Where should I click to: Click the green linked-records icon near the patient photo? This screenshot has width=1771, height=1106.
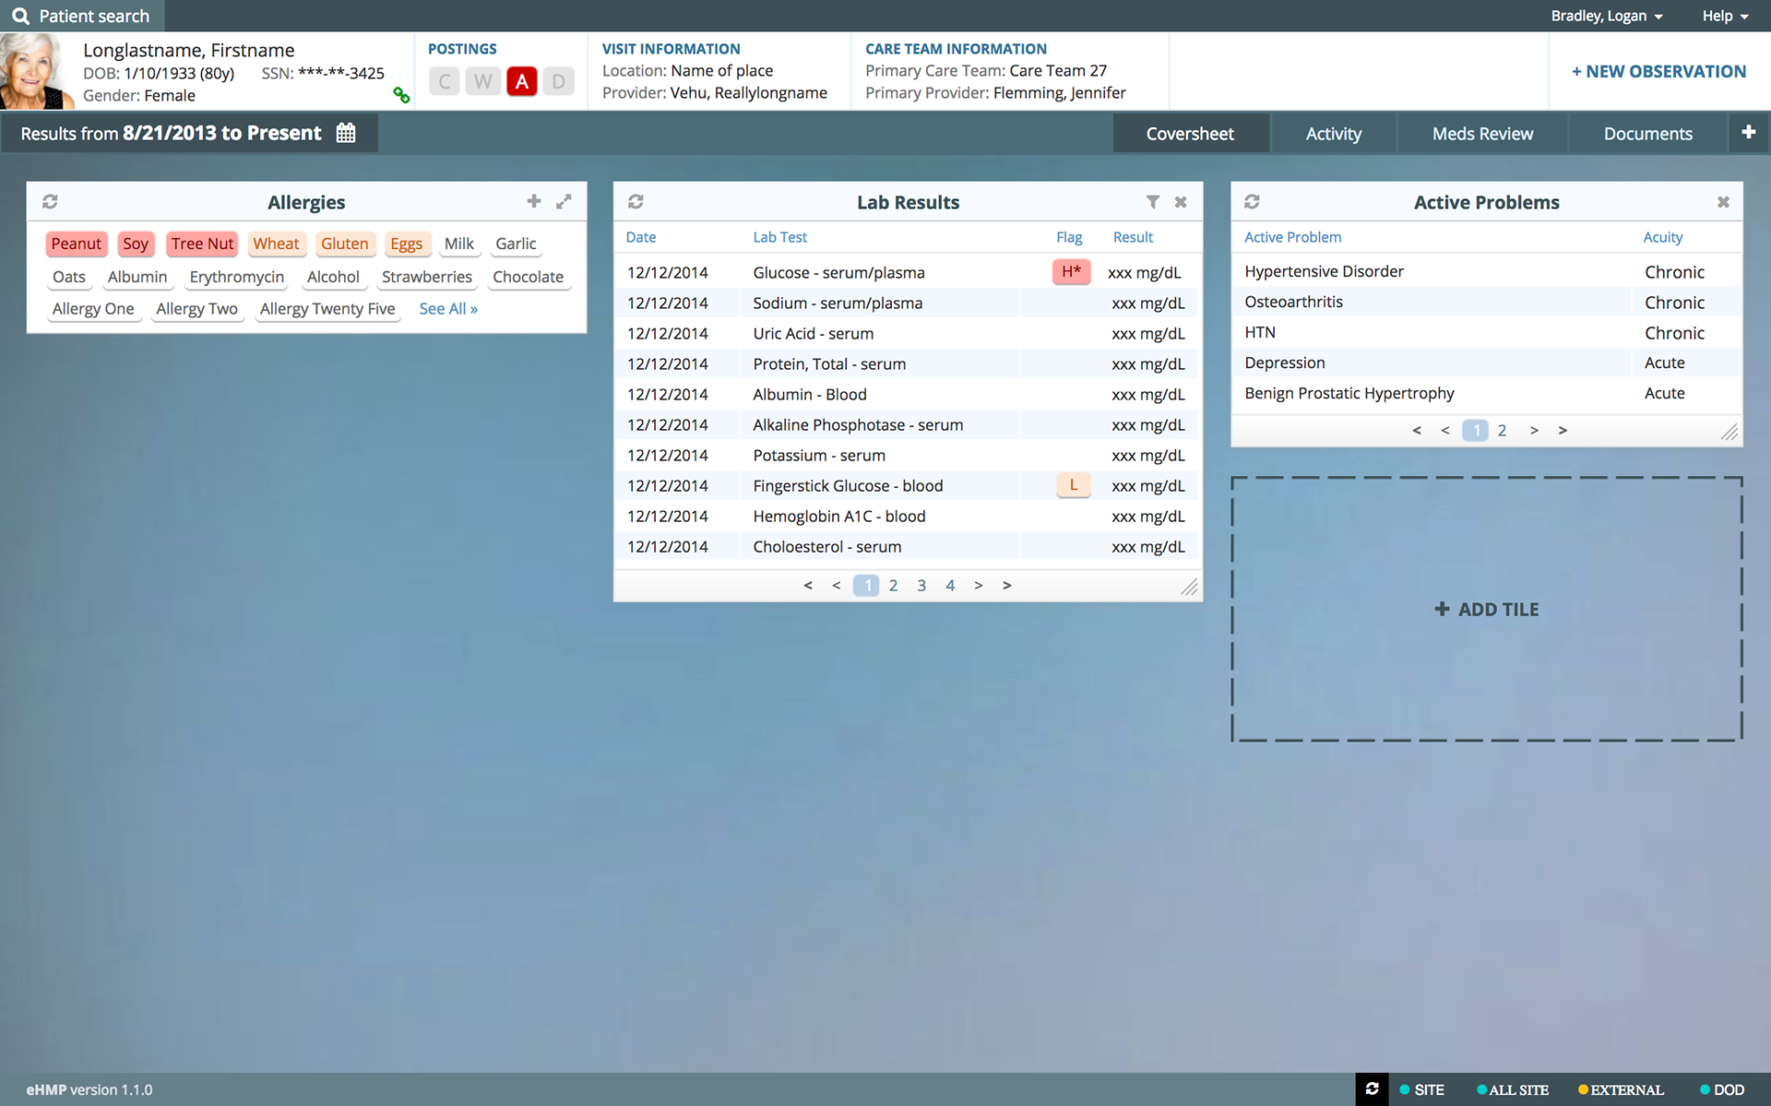(401, 95)
